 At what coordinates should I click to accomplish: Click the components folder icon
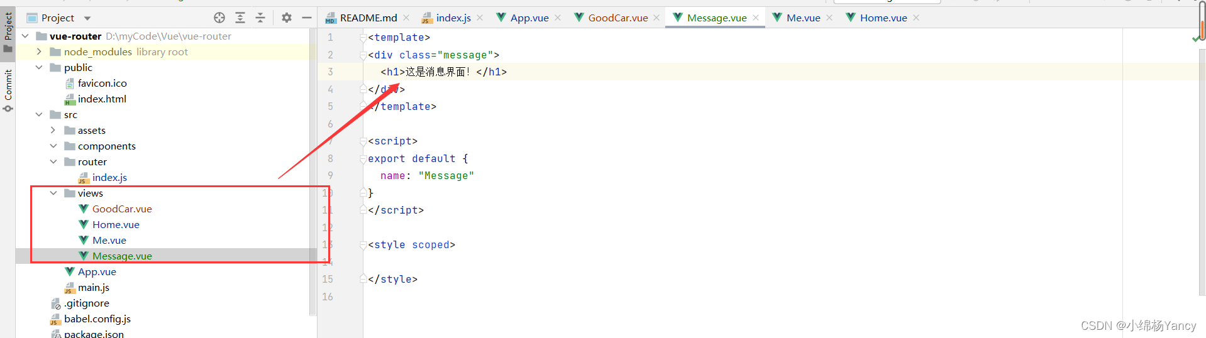[x=70, y=146]
